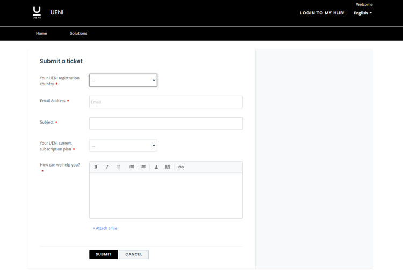The height and width of the screenshot is (279, 403).
Task: Focus the Email Address field
Action: pos(165,102)
